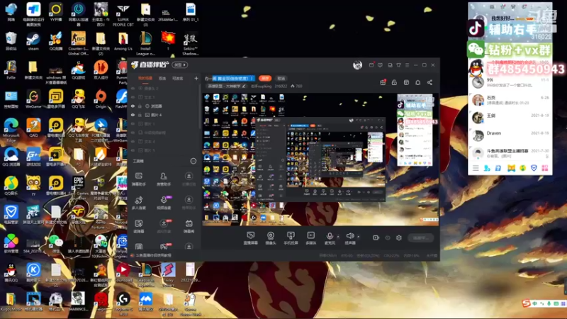
Task: Open the steam desktop shortcut
Action: pos(33,41)
